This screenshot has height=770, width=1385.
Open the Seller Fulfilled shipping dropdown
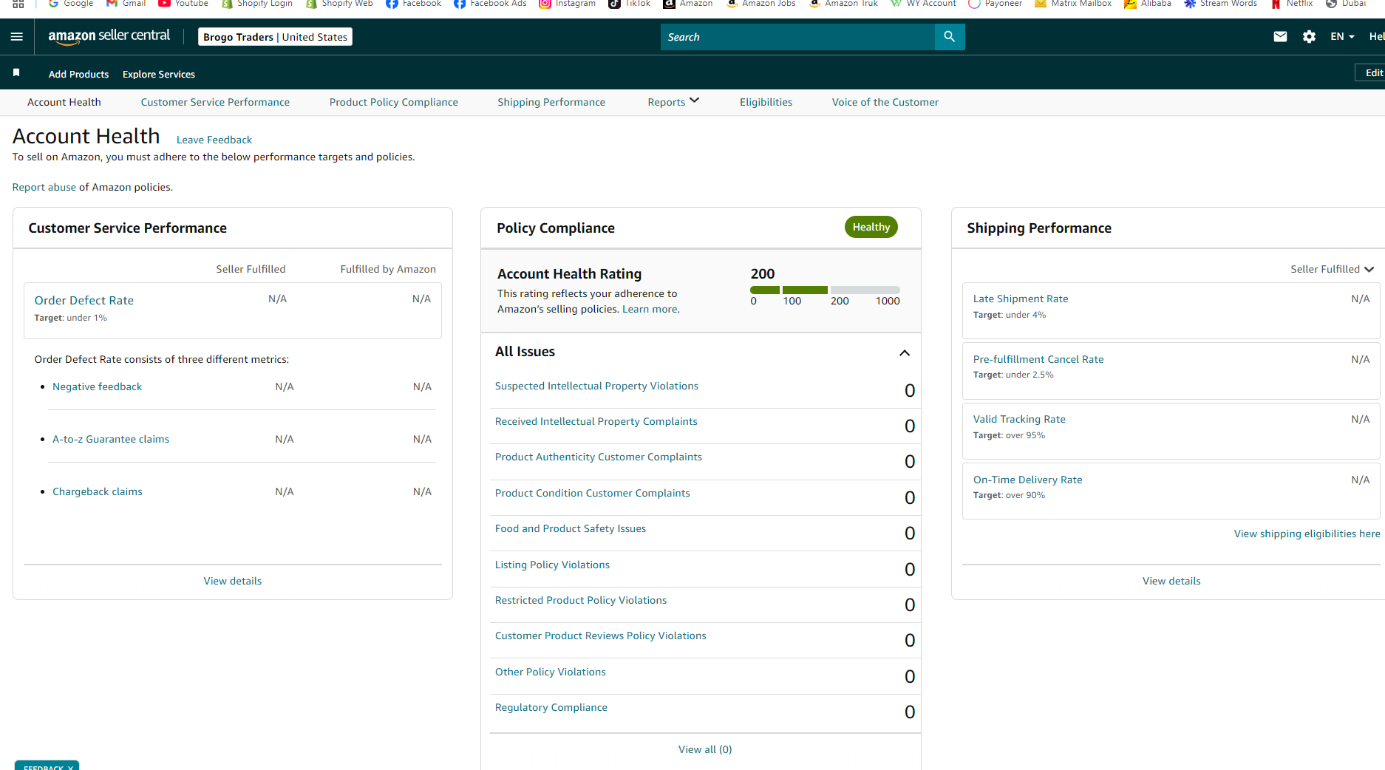(x=1332, y=269)
